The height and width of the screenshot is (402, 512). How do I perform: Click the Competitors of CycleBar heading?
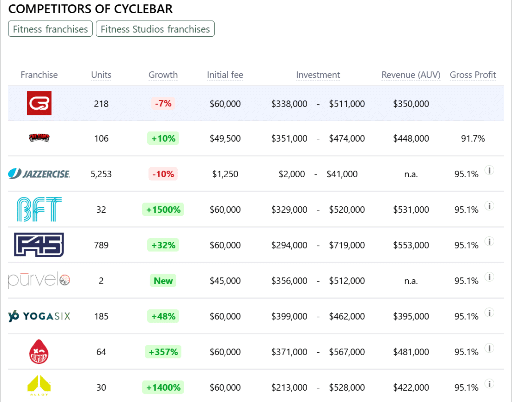(90, 9)
